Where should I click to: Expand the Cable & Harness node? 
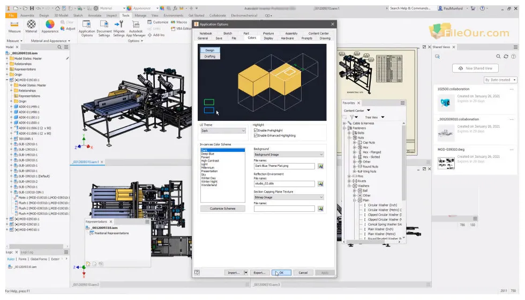click(344, 124)
